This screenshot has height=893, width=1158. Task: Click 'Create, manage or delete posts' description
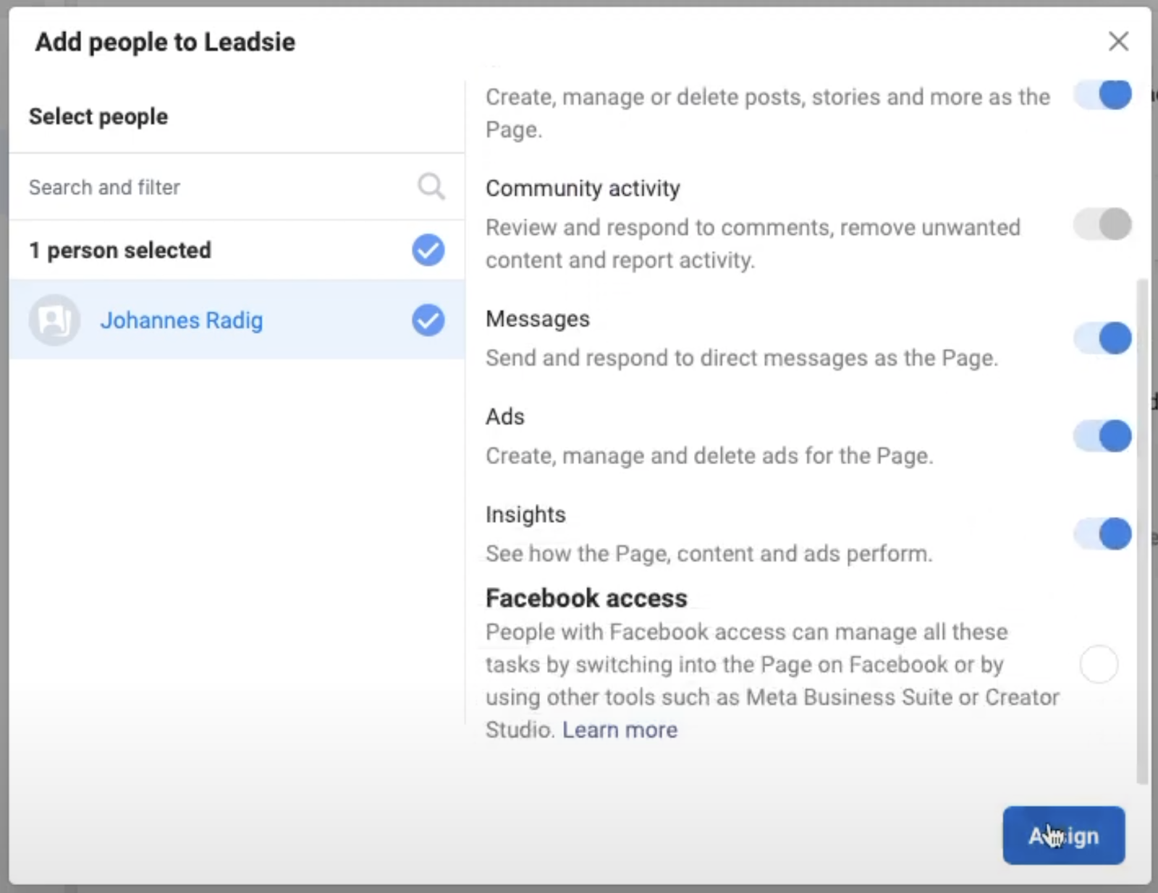coord(768,113)
